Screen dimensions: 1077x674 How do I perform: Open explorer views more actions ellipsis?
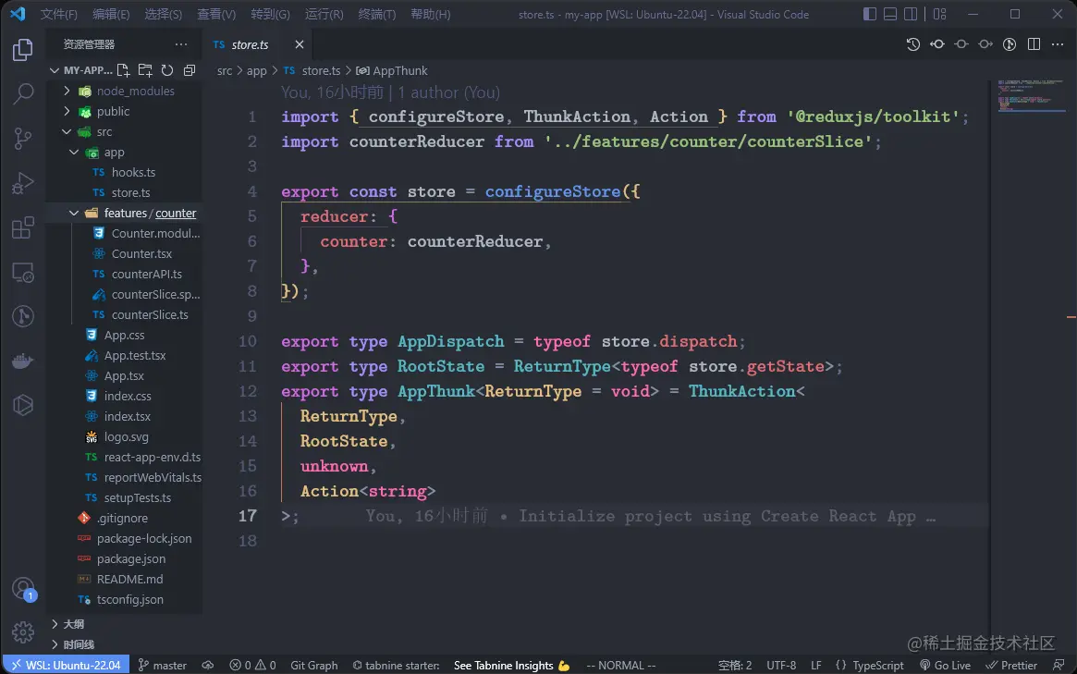[x=180, y=44]
